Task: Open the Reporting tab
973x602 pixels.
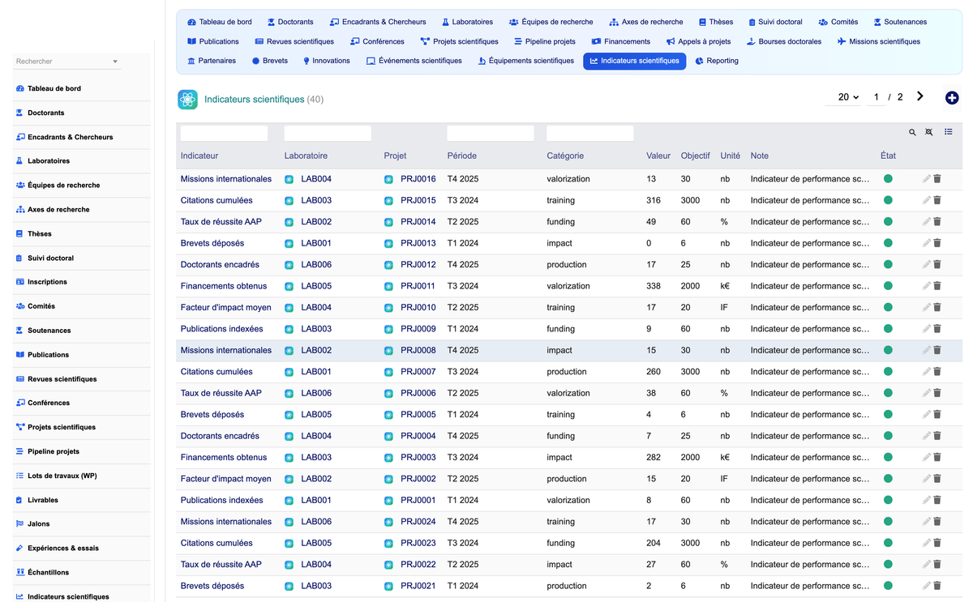Action: point(717,61)
